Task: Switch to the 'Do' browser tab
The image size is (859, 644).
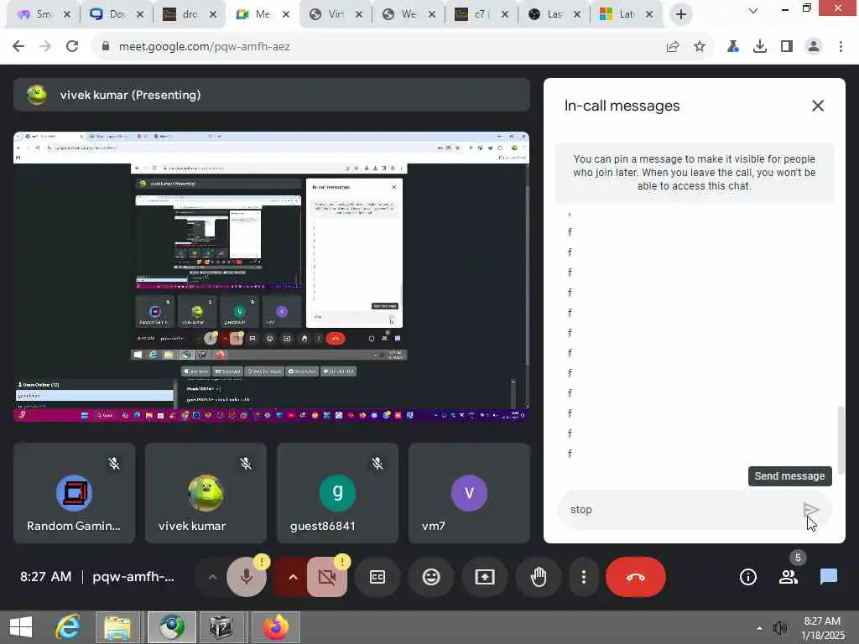Action: [x=116, y=14]
